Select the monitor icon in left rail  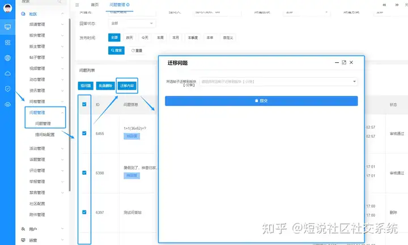coord(7,27)
